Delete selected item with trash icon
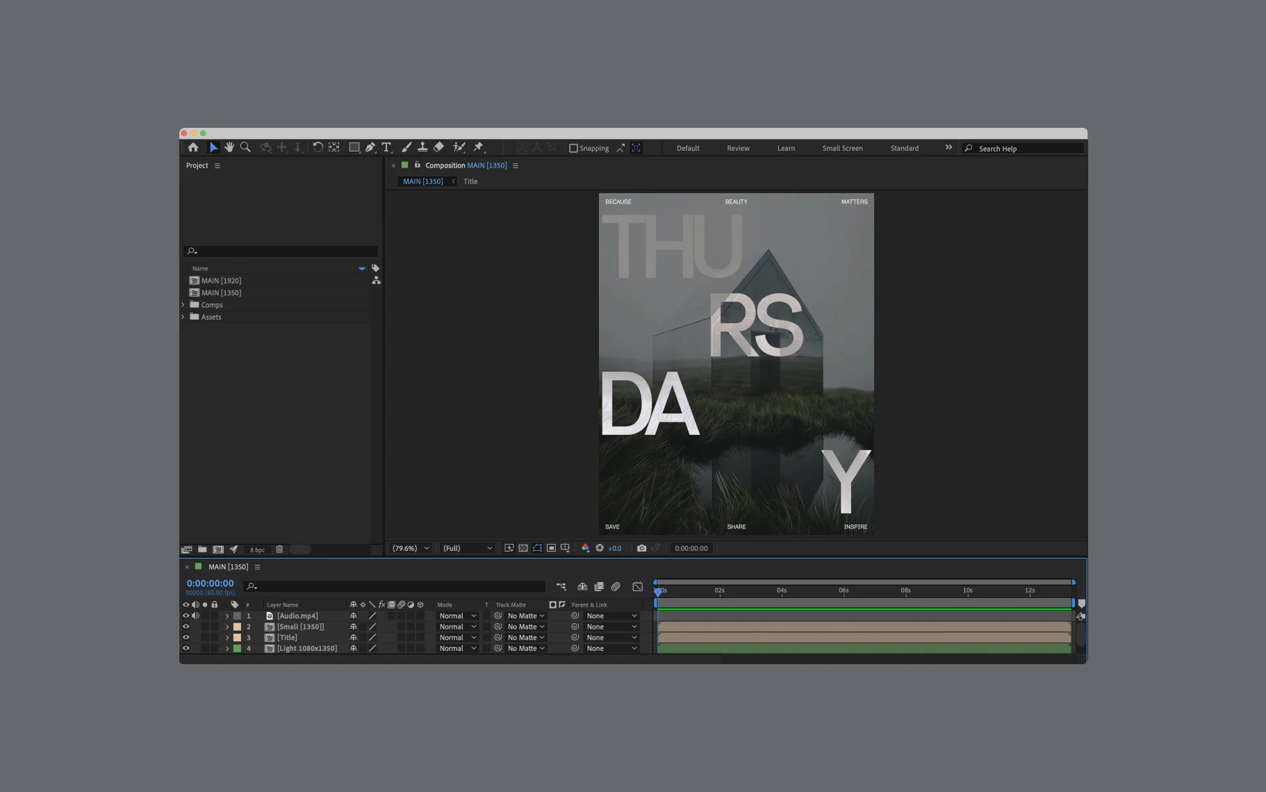Screen dimensions: 1266x792 [x=279, y=550]
